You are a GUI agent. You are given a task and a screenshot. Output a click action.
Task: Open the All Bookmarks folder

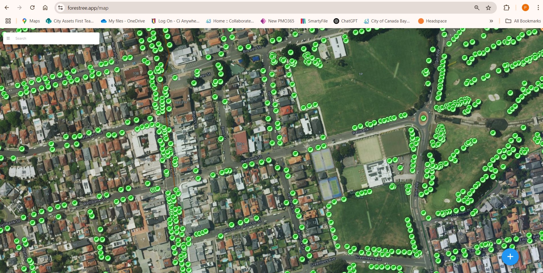[x=523, y=21]
